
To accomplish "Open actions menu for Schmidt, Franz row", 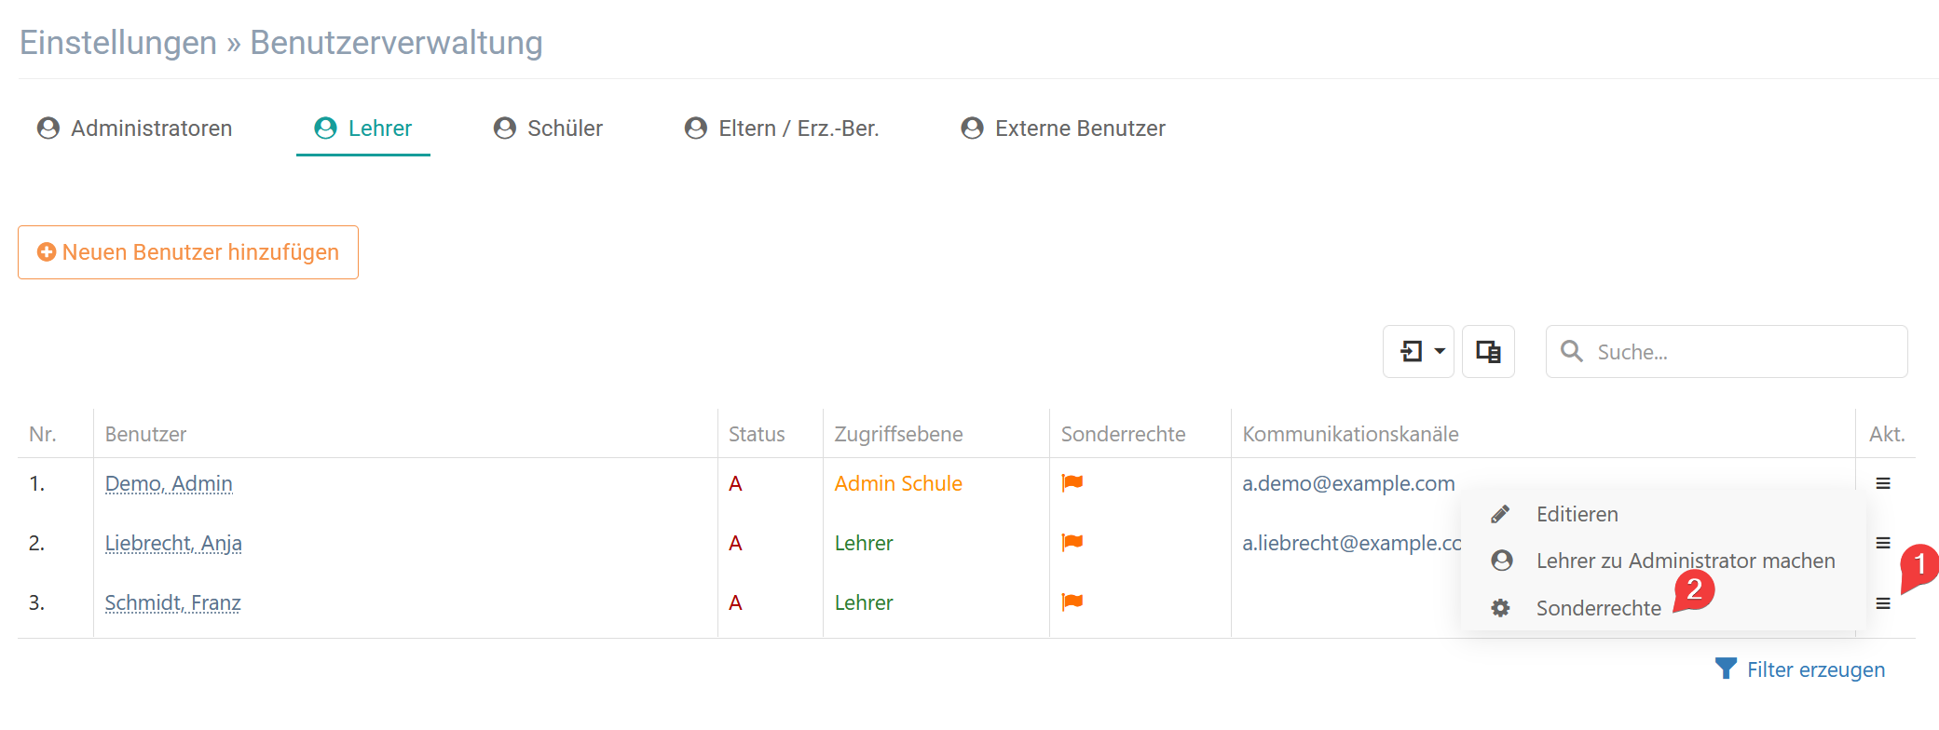I will coord(1883,603).
